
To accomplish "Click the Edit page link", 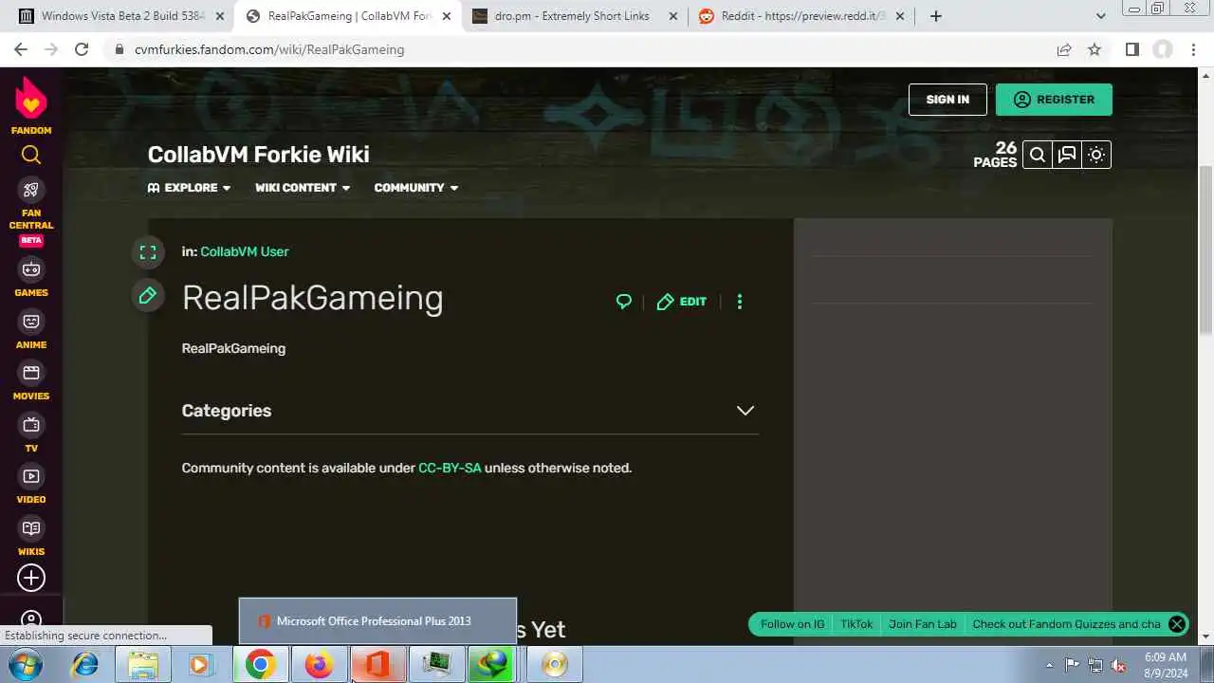I will coord(682,302).
